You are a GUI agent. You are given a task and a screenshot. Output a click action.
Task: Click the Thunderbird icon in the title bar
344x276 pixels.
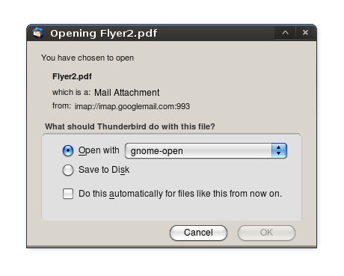[x=38, y=33]
